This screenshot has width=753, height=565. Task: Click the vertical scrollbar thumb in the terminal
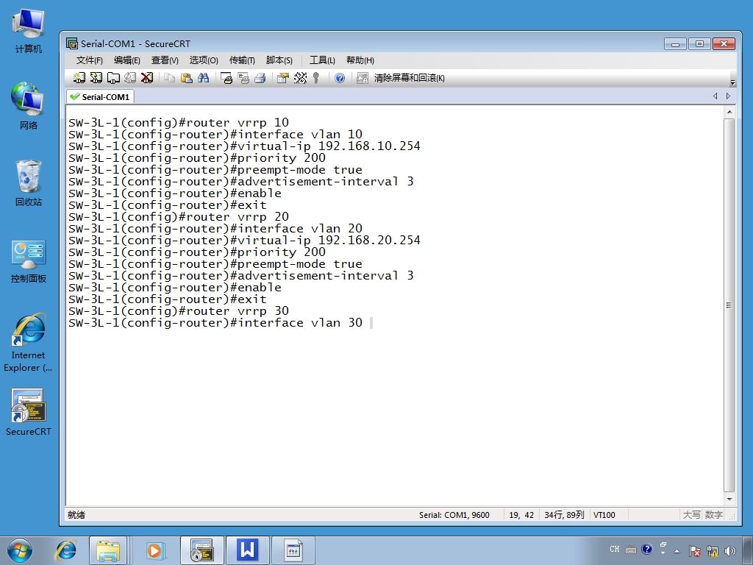point(729,305)
